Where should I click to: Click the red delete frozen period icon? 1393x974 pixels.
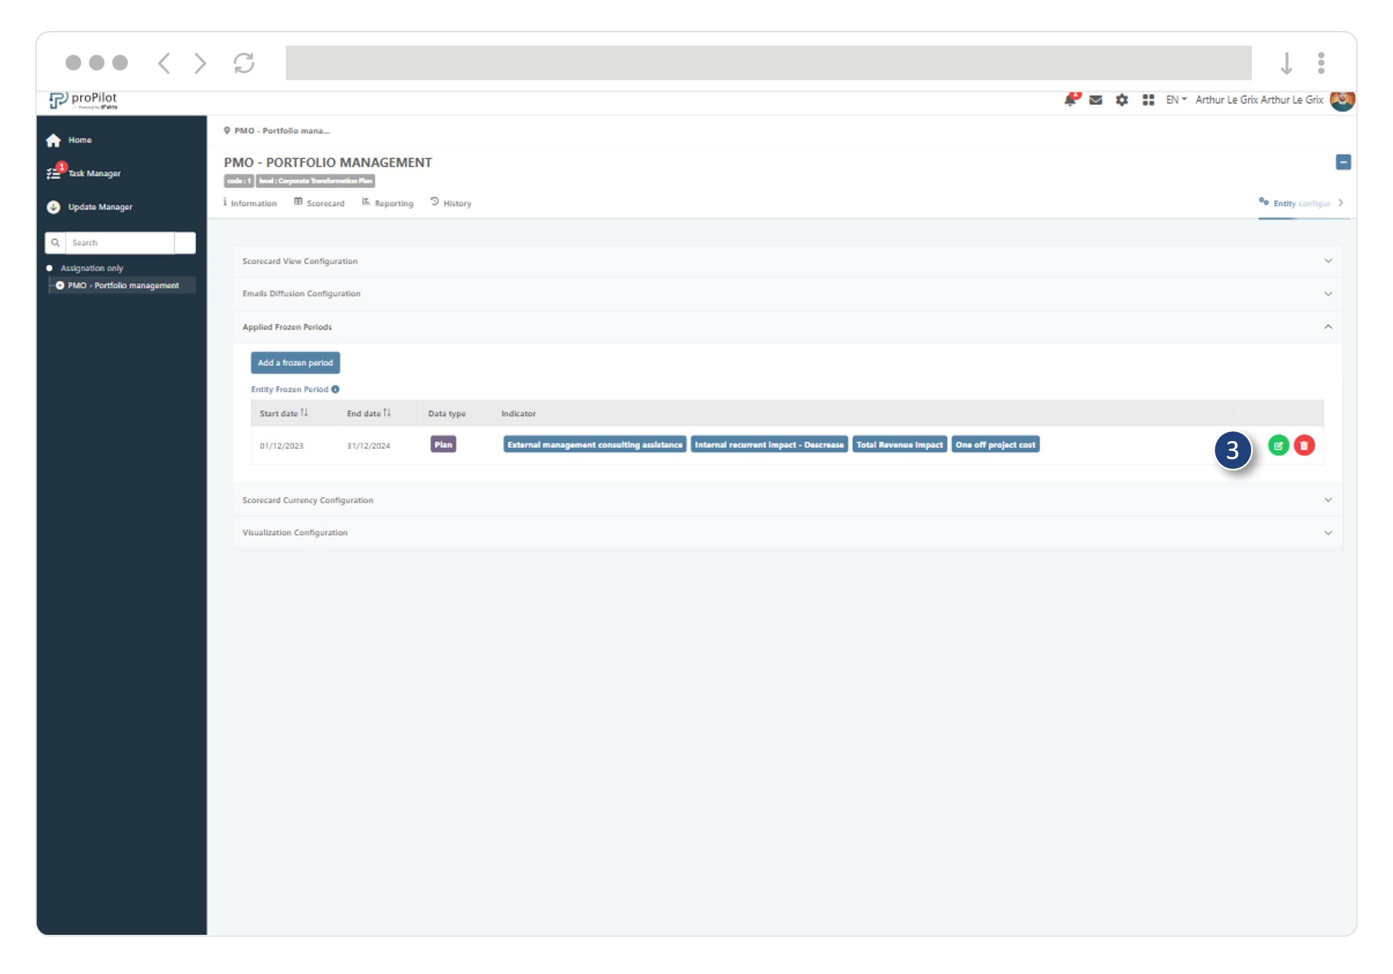(x=1304, y=445)
